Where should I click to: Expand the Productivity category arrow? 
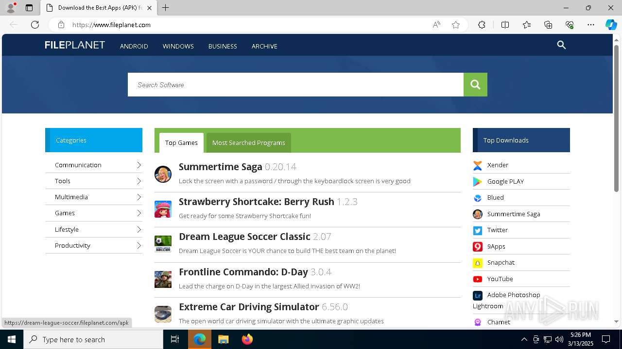[x=138, y=246]
